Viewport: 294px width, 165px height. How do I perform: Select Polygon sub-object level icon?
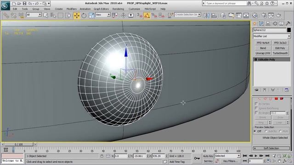point(276,99)
